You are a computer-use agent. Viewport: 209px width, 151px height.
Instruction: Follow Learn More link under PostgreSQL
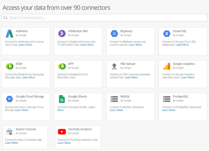coord(169,110)
